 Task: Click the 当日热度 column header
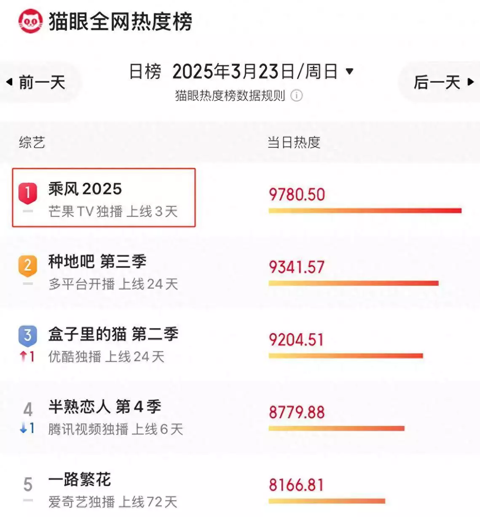point(294,142)
